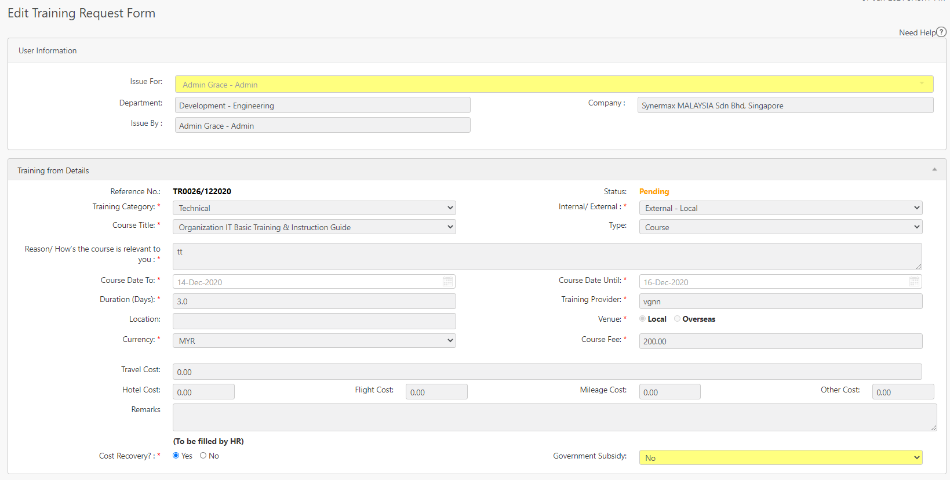
Task: Click the Issue By field
Action: point(323,125)
